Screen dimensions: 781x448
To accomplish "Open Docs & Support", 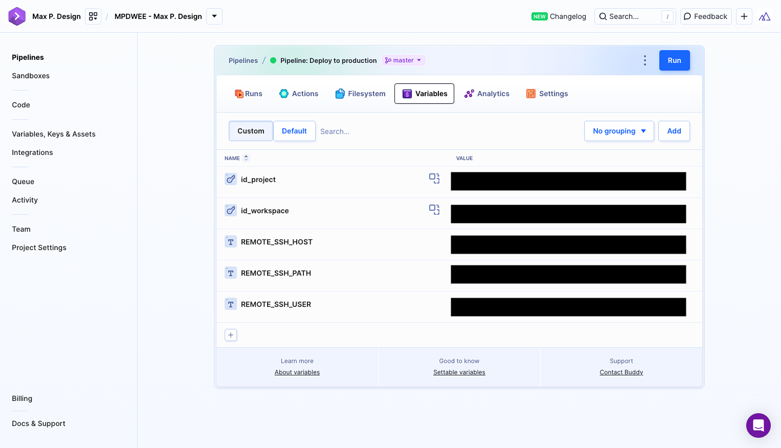I will (x=38, y=423).
